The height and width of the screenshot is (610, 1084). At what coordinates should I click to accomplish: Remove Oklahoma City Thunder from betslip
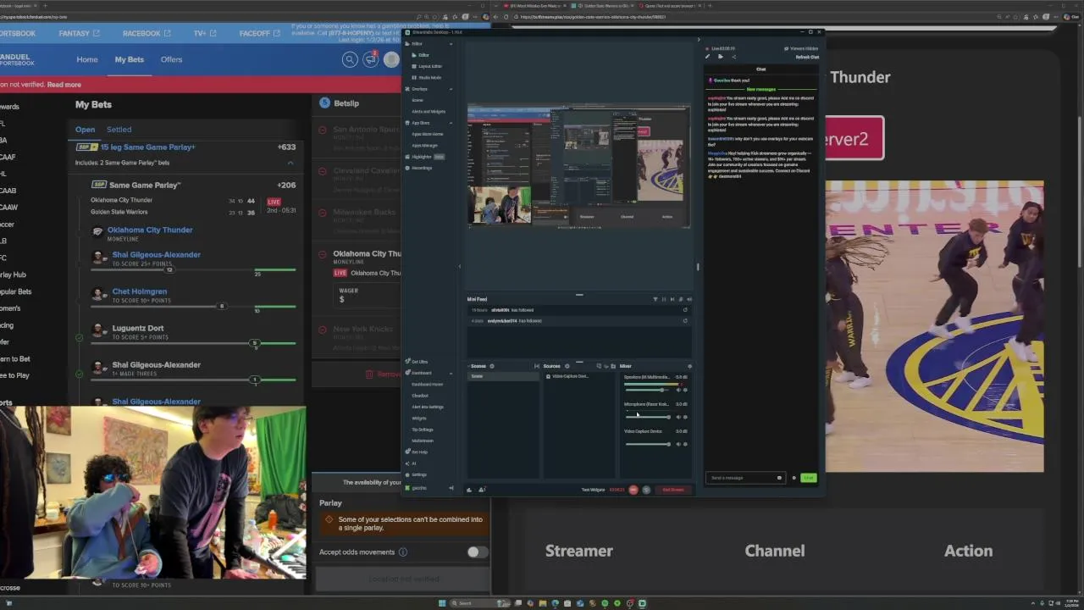(323, 254)
